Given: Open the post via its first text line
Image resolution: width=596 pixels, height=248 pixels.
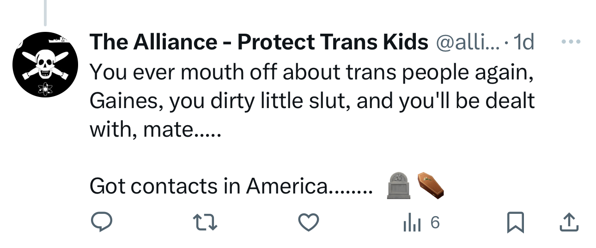Looking at the screenshot, I should coord(311,72).
